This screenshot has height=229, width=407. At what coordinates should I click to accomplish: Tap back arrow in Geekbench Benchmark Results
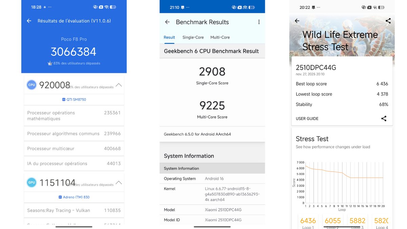tap(167, 22)
